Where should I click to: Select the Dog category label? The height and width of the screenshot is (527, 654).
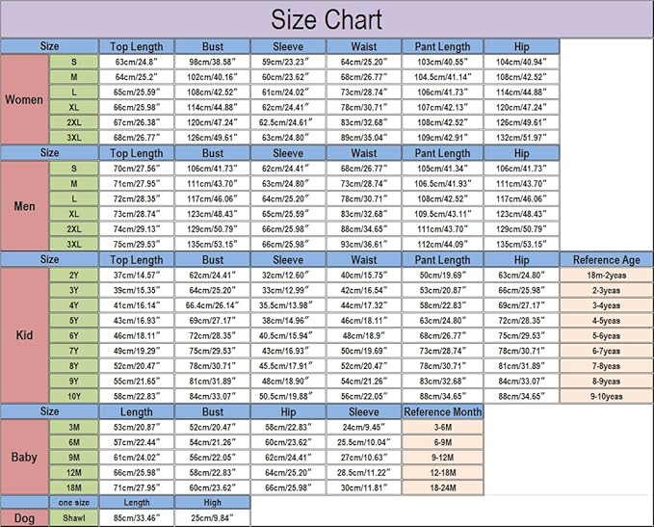pos(24,518)
